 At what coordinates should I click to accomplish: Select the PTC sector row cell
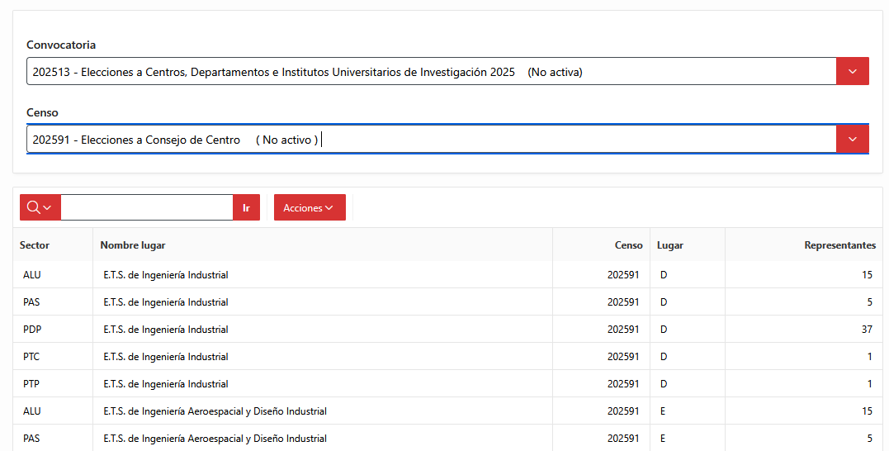[53, 356]
